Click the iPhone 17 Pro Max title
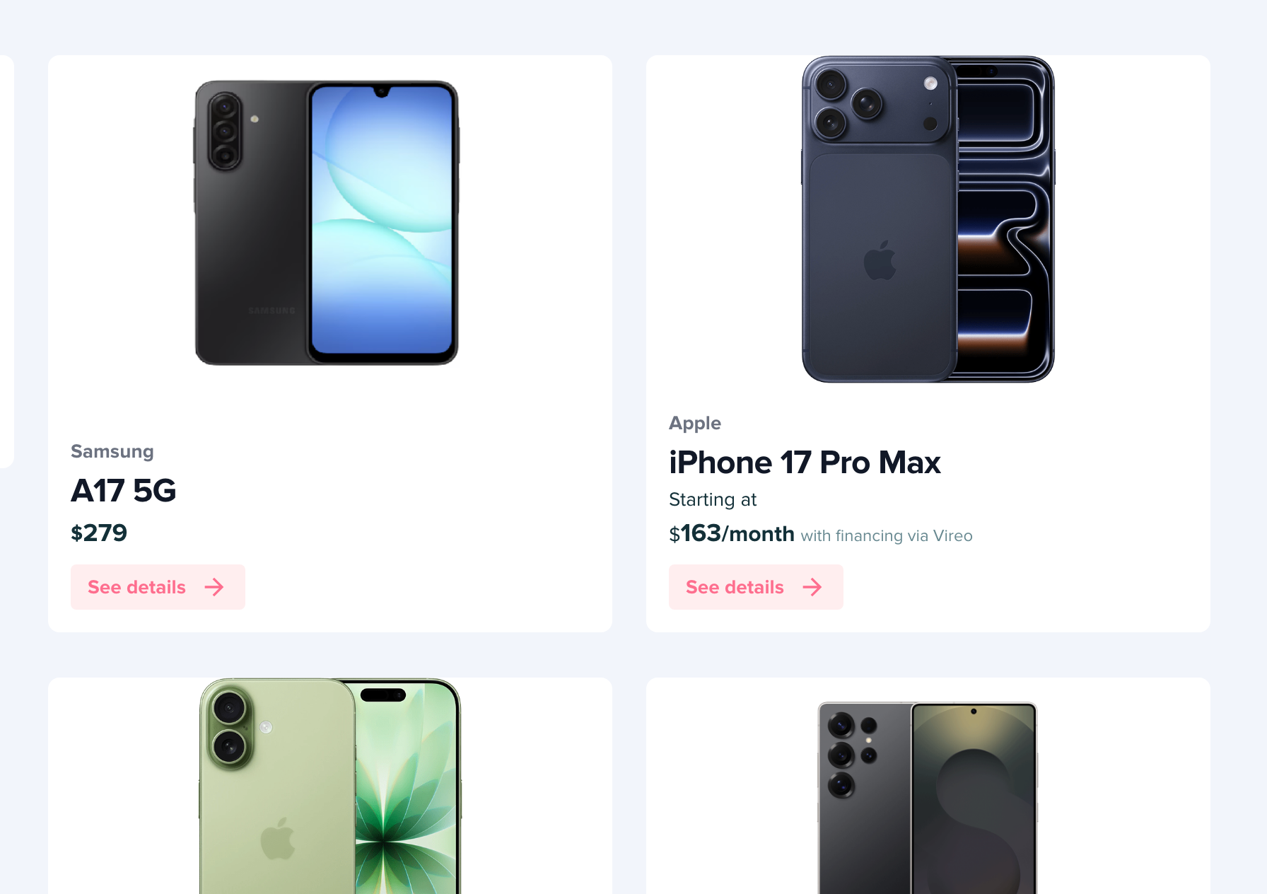Screen dimensions: 1267x894 coord(805,463)
